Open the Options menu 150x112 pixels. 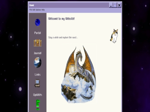(x=38, y=10)
